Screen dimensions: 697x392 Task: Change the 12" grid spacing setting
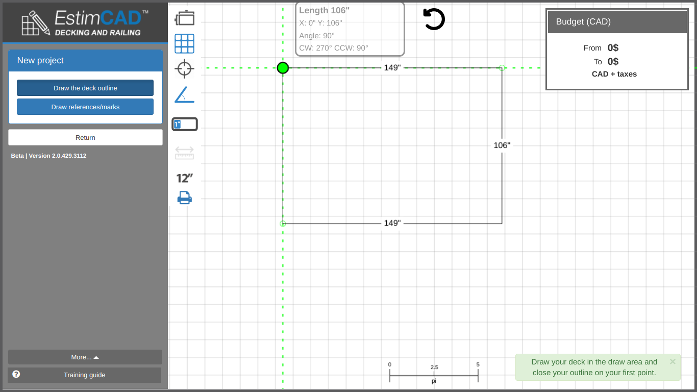(x=184, y=178)
